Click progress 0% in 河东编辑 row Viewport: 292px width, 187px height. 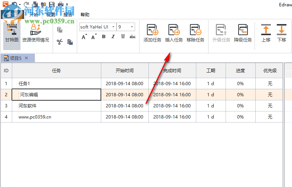[240, 95]
